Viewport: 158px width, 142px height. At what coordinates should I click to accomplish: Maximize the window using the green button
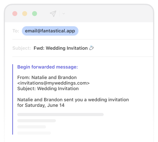[35, 14]
